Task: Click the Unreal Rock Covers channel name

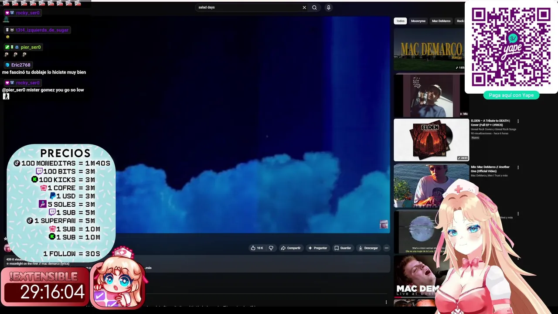Action: 493,130
